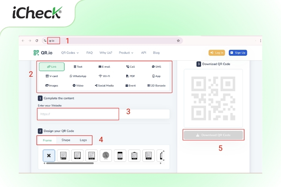Click the QR.io logo
The height and width of the screenshot is (187, 281).
43,53
